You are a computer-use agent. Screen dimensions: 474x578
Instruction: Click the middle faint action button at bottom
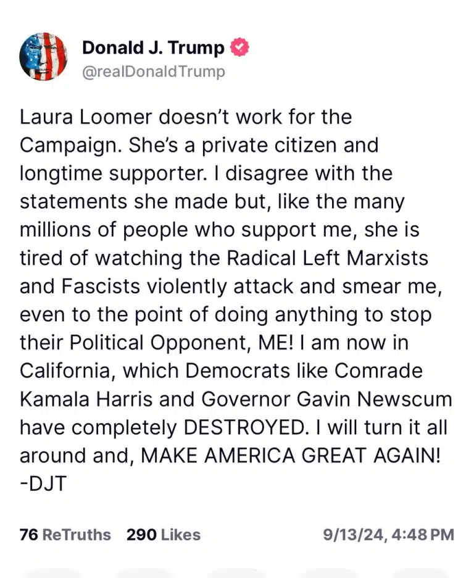(238, 573)
